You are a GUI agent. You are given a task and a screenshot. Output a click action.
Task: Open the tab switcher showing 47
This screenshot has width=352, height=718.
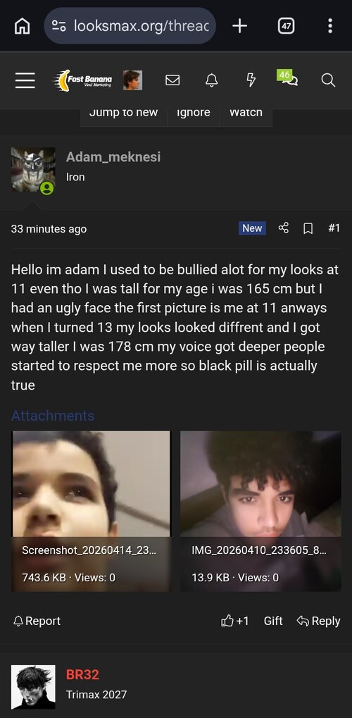[286, 26]
